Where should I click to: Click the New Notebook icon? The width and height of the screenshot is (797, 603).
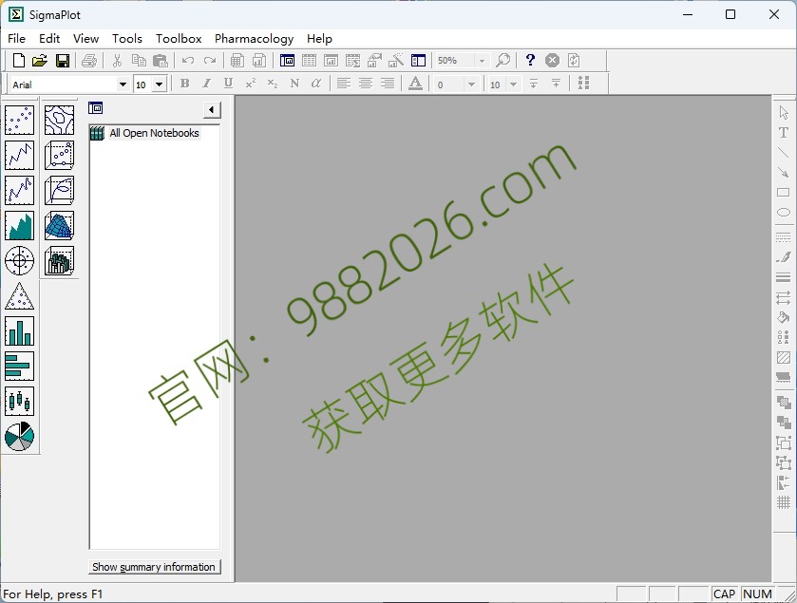pyautogui.click(x=19, y=61)
